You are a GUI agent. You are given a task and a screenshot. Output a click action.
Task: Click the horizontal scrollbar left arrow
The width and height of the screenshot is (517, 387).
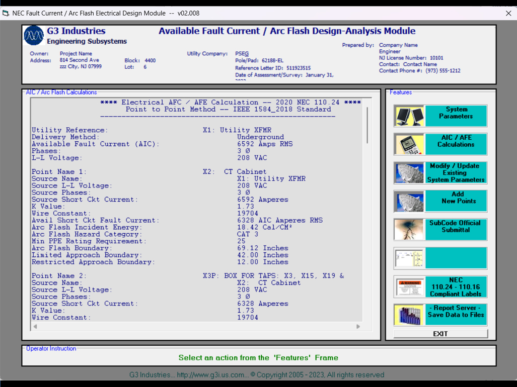(x=35, y=327)
